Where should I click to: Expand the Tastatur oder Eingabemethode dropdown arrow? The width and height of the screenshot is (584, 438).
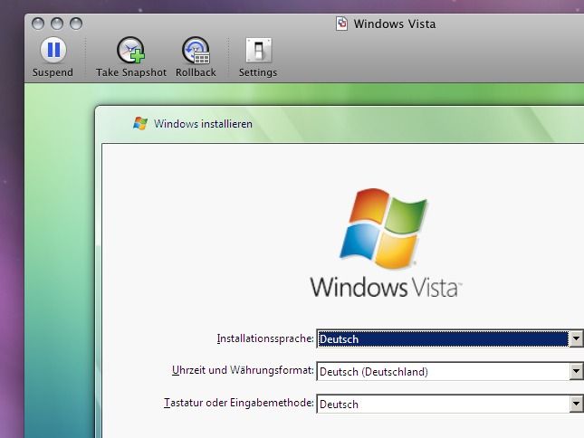[x=576, y=405]
